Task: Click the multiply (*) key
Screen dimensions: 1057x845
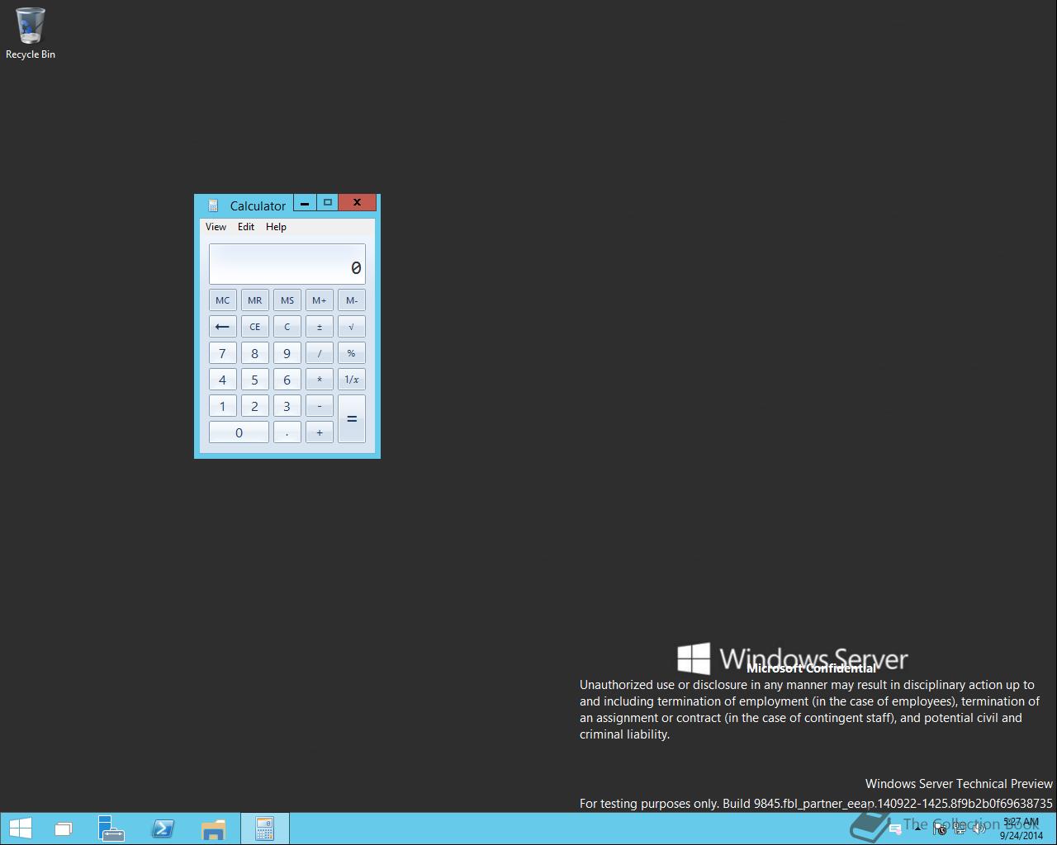Action: (319, 380)
